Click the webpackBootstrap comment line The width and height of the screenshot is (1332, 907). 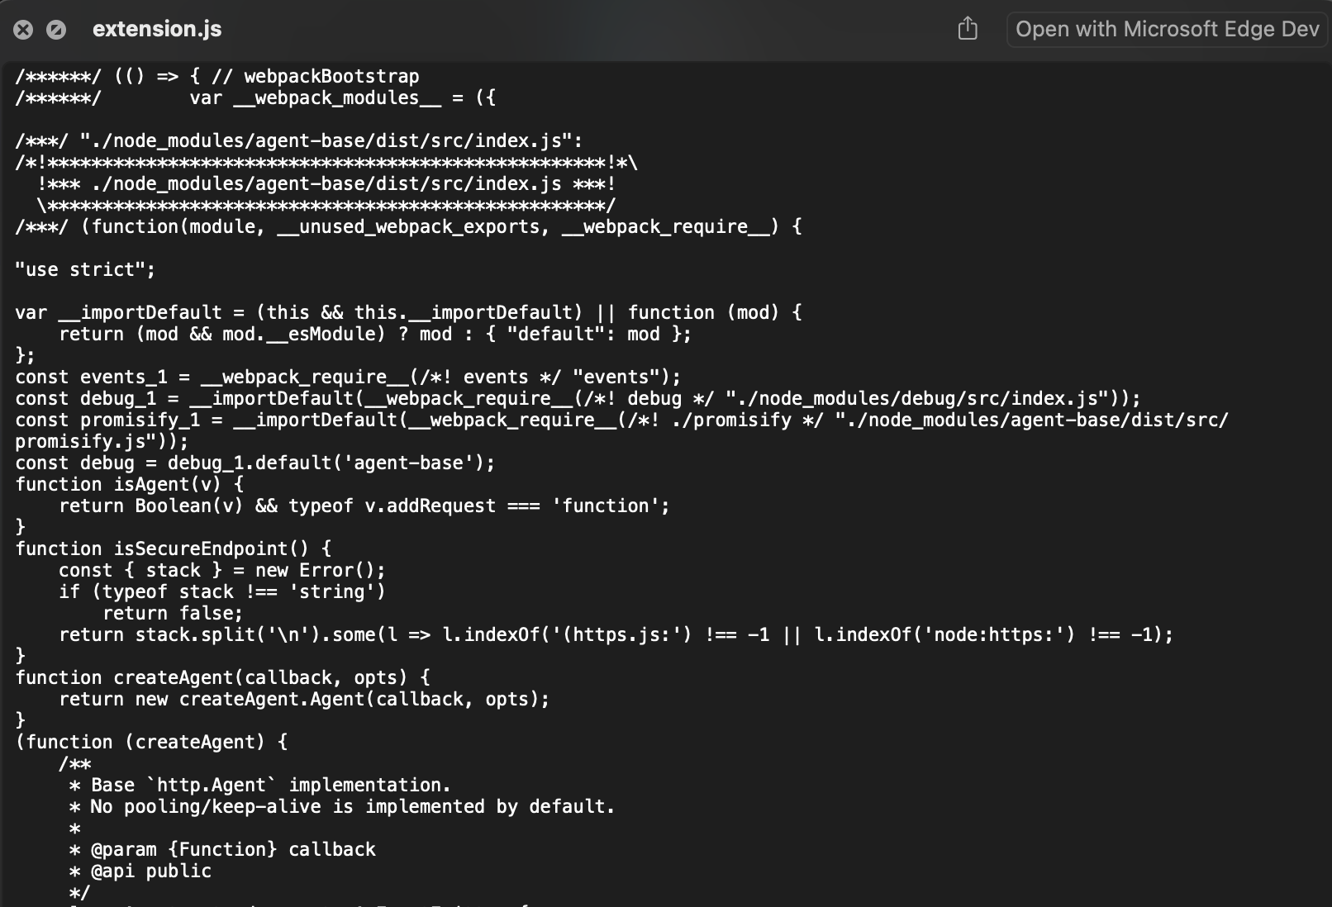coord(215,76)
